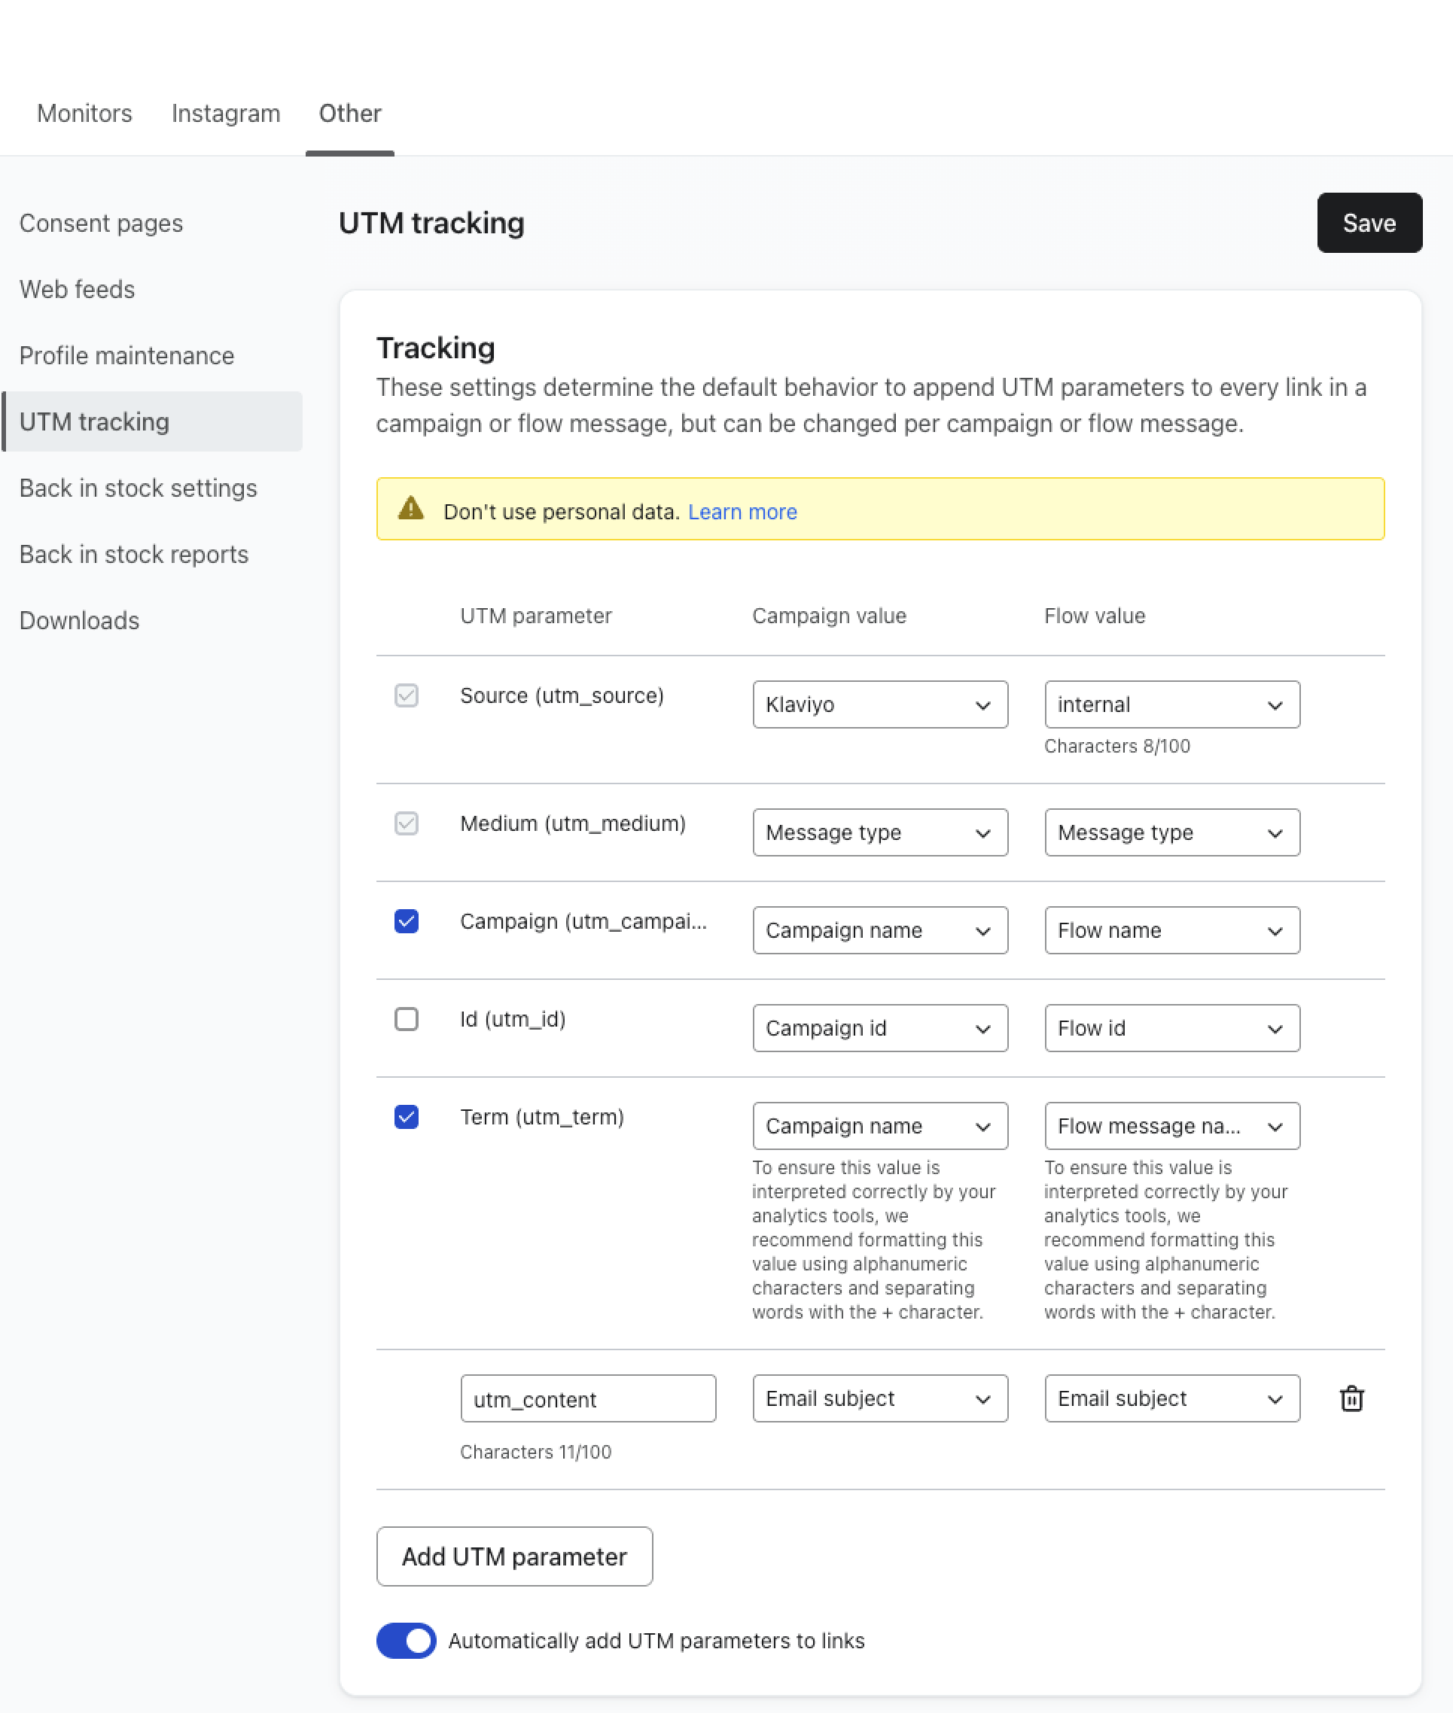Image resolution: width=1453 pixels, height=1713 pixels.
Task: Check the Id (utm_id) checkbox
Action: point(406,1019)
